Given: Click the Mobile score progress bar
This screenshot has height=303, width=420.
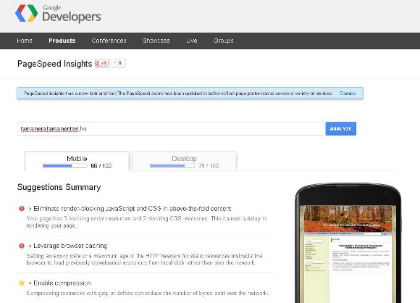Looking at the screenshot, I should pyautogui.click(x=65, y=166).
